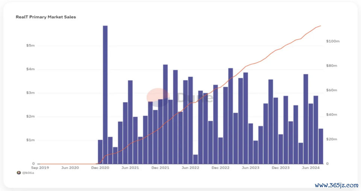Click the $100m right axis label
Image resolution: width=361 pixels, height=191 pixels.
pos(333,41)
